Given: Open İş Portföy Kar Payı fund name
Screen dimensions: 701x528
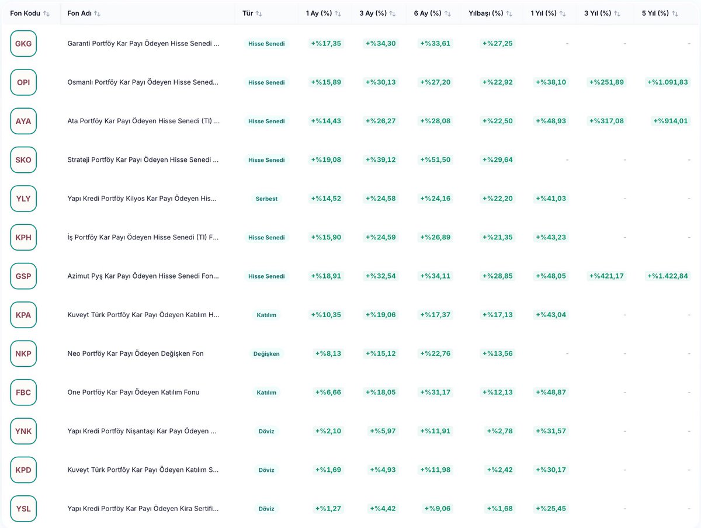Looking at the screenshot, I should click(143, 237).
